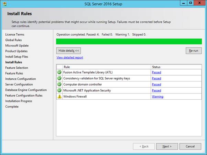This screenshot has width=207, height=155.
Task: Click the Re-run button
Action: [x=194, y=51]
